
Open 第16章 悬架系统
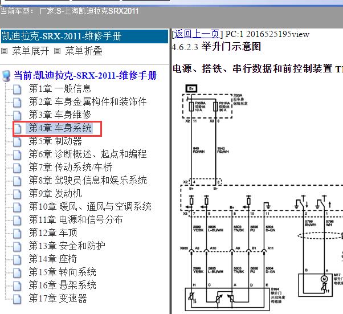click(62, 286)
